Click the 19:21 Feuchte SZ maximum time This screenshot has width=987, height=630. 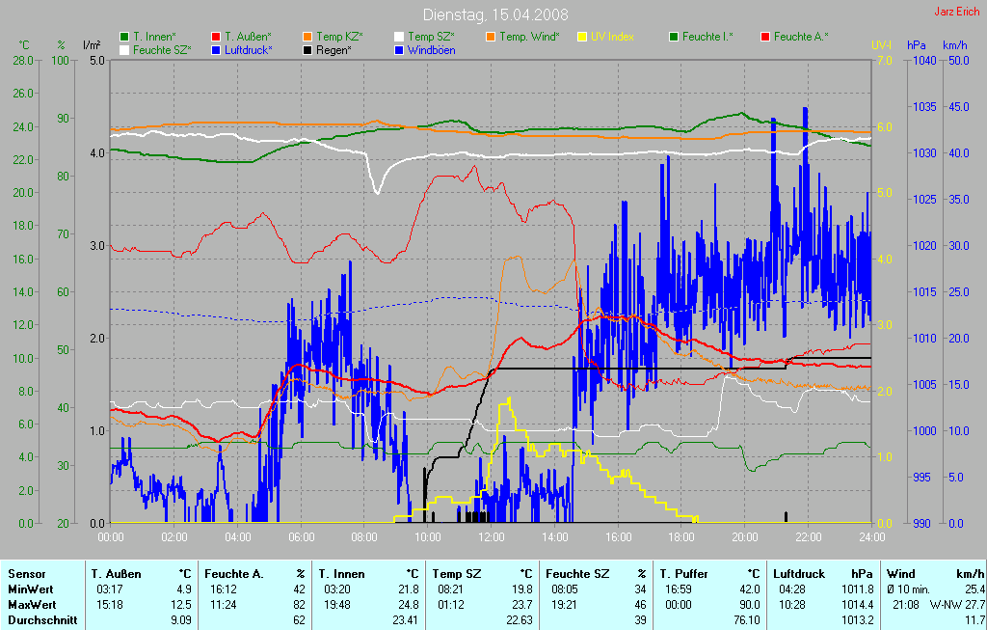(567, 605)
